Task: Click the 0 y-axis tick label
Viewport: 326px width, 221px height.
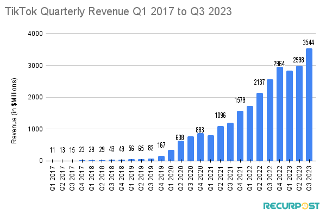Action: (41, 161)
